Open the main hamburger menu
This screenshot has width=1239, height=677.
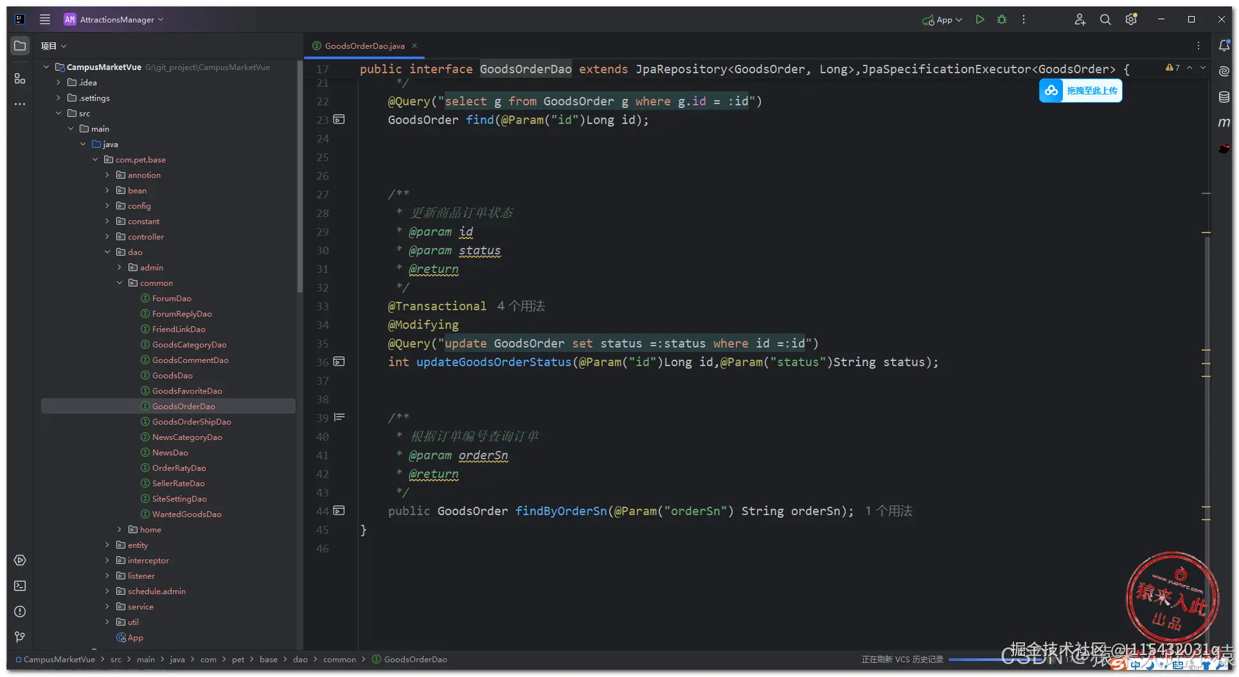pyautogui.click(x=45, y=19)
